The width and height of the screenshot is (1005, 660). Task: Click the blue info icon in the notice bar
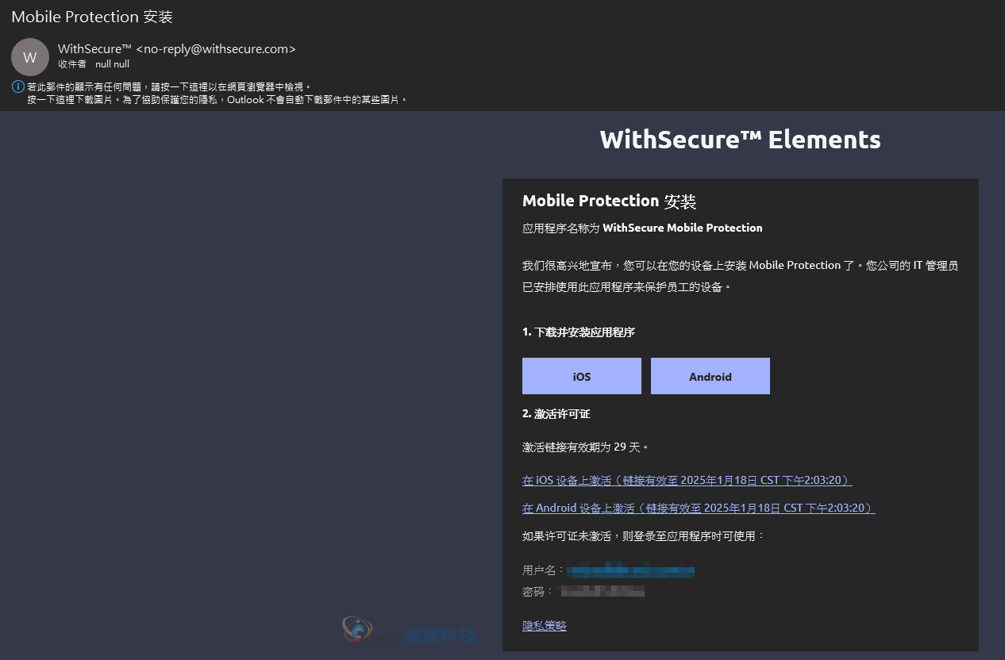(x=18, y=86)
